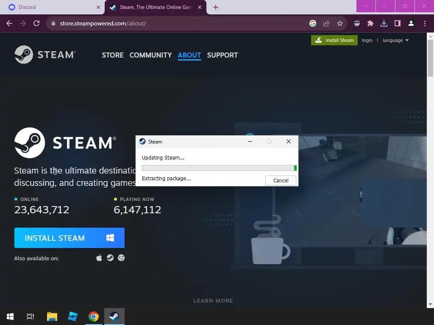The image size is (434, 325).
Task: Click the ONLINE count 23,643,712
Action: click(x=42, y=210)
